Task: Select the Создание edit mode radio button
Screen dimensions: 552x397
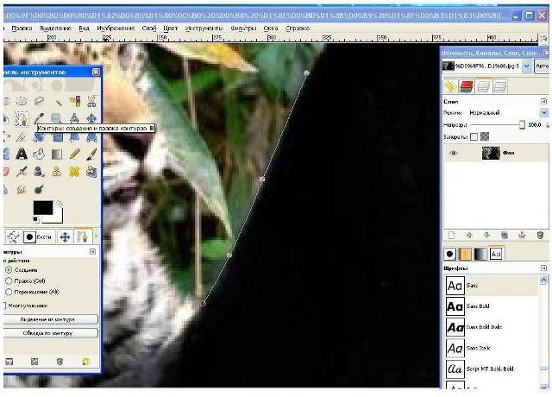Action: coord(9,269)
